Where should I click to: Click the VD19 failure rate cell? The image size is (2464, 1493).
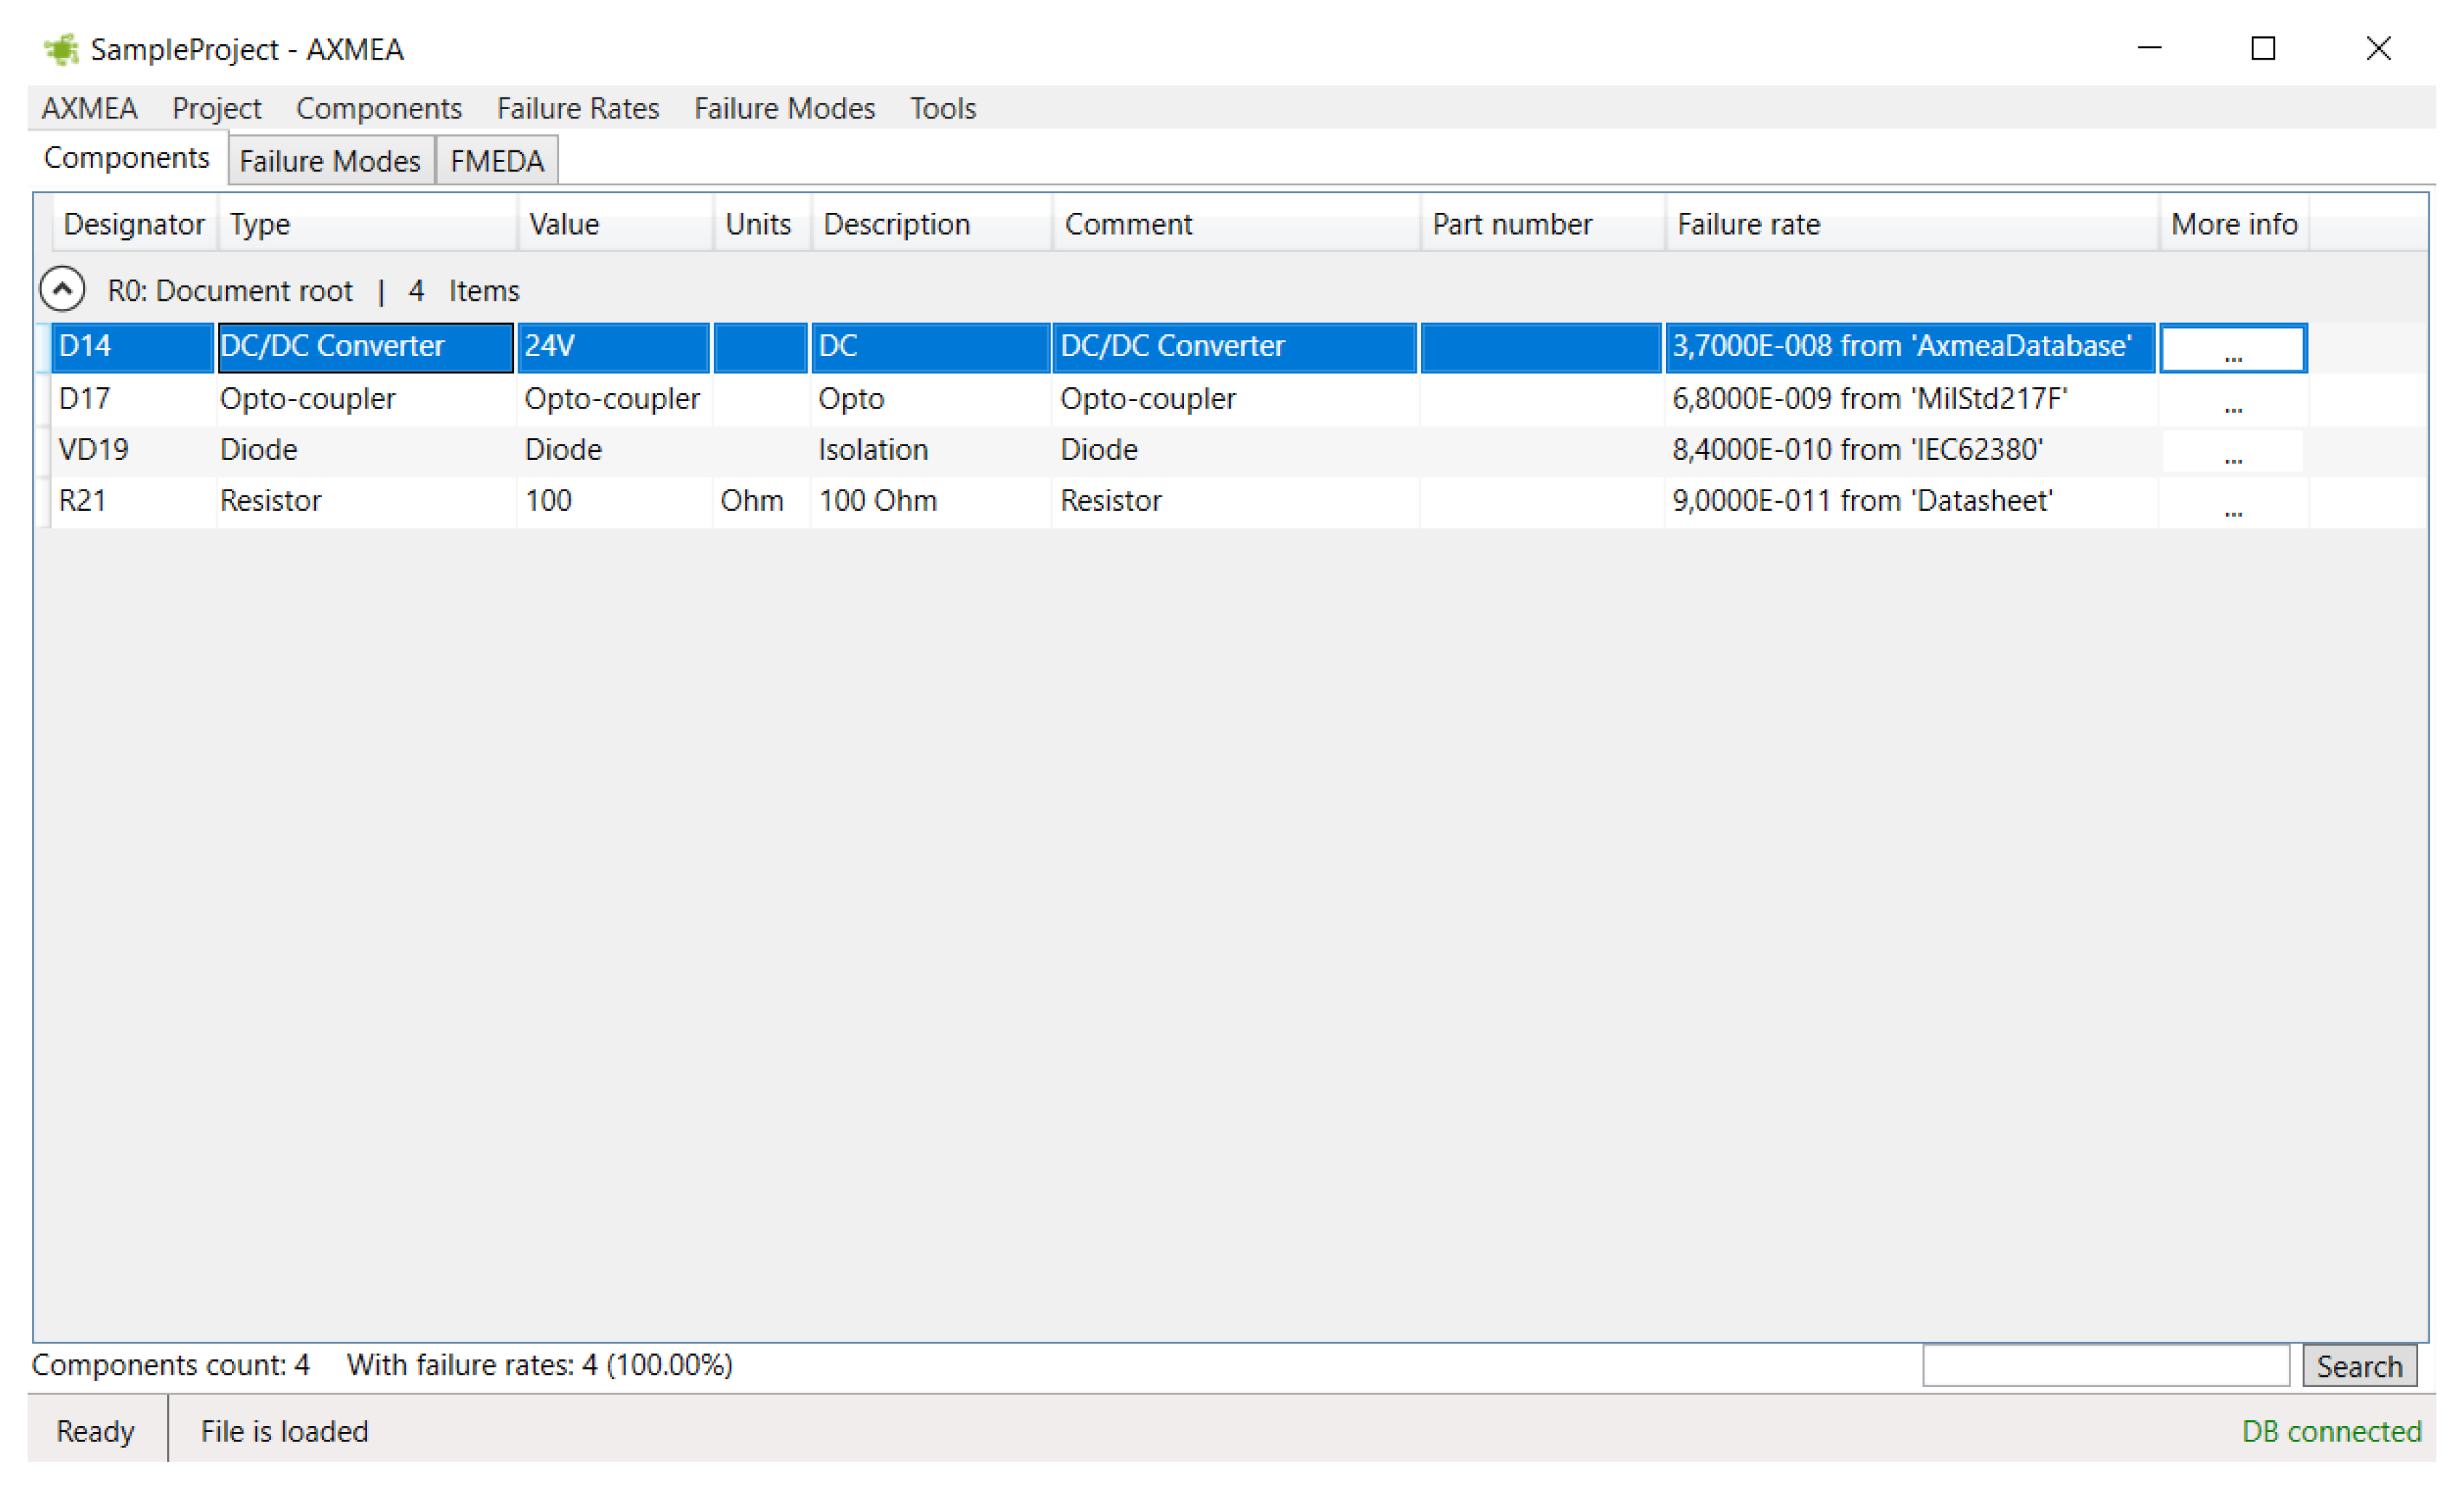[1856, 450]
